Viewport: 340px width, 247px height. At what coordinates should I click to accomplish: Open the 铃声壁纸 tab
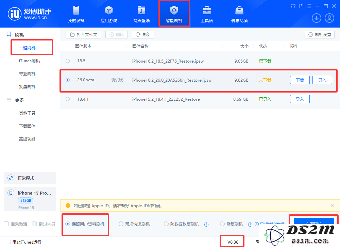point(141,14)
